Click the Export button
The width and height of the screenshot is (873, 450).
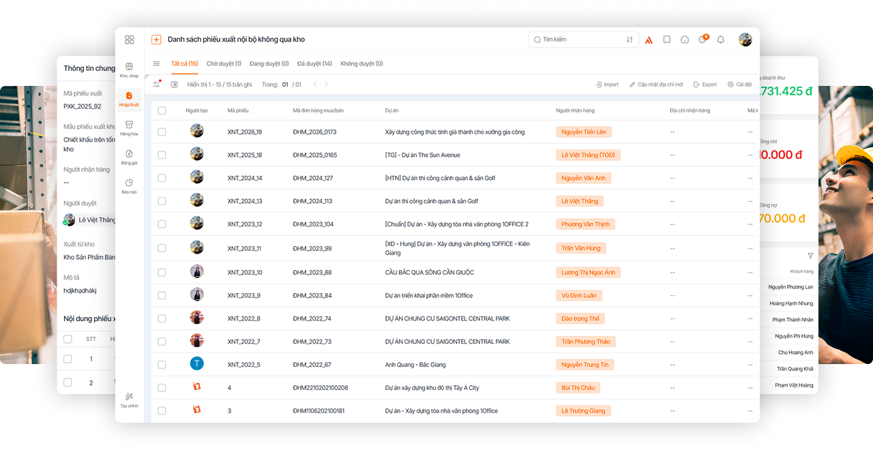(x=705, y=85)
